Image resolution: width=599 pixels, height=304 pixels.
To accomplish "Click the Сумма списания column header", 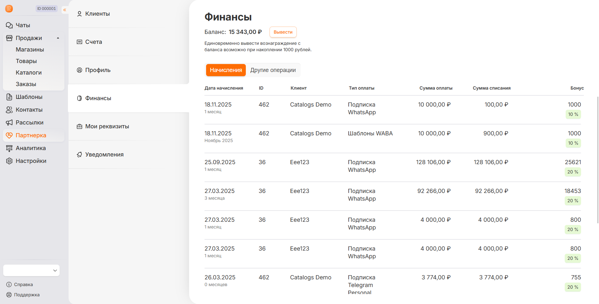I will (x=492, y=88).
